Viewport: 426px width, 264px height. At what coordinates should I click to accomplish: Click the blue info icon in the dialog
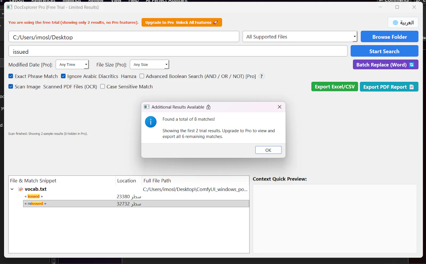[151, 122]
